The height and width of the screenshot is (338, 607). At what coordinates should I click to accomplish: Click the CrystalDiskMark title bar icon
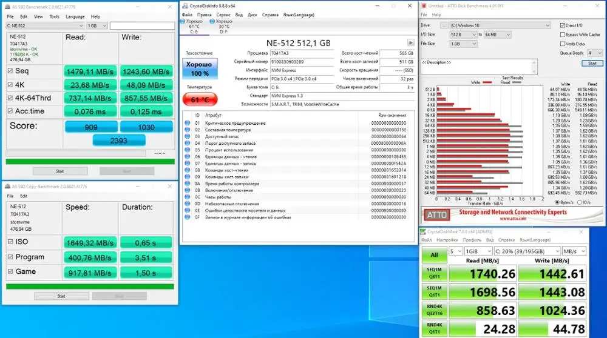(x=423, y=232)
